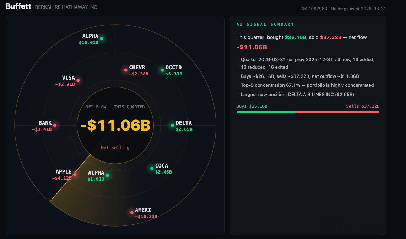Click the green OCCID $6.33B dot

[162, 70]
